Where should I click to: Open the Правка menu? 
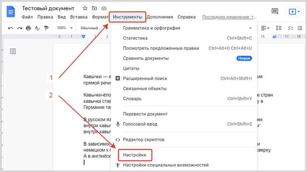[x=45, y=17]
